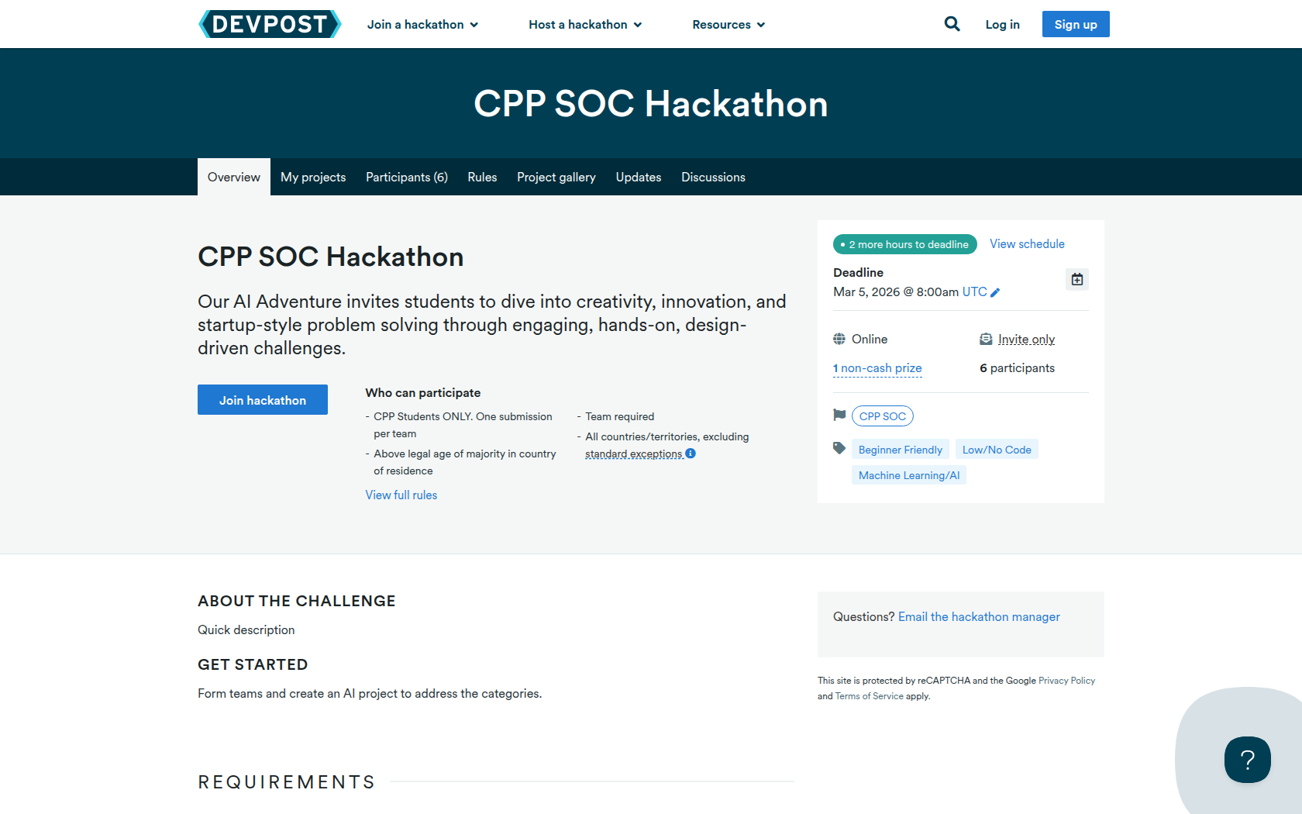This screenshot has width=1302, height=814.
Task: Open the help question mark bubble
Action: pos(1247,760)
